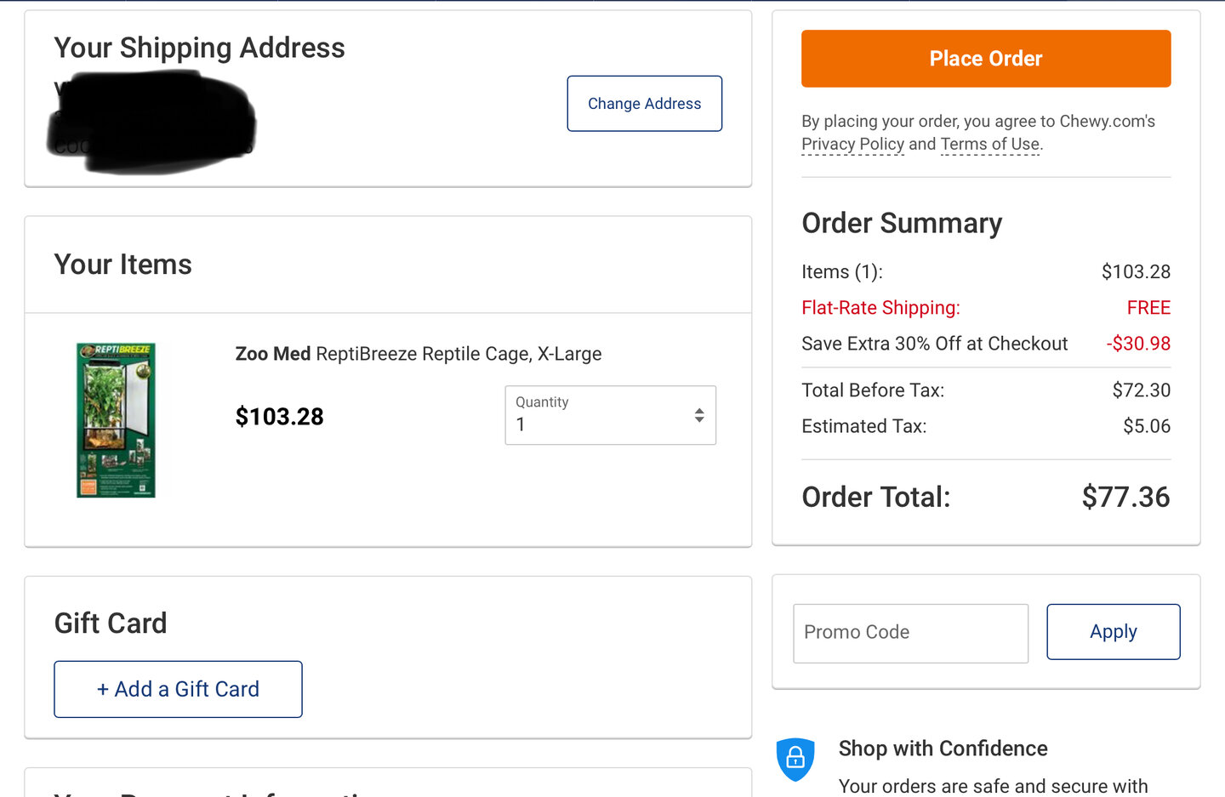Open the Privacy Policy link
Screen dimensions: 1225x797
(852, 145)
